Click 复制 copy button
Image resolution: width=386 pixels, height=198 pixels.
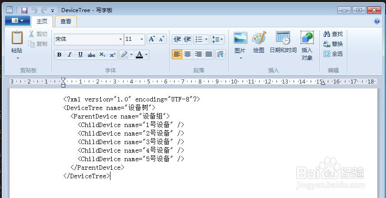click(37, 44)
